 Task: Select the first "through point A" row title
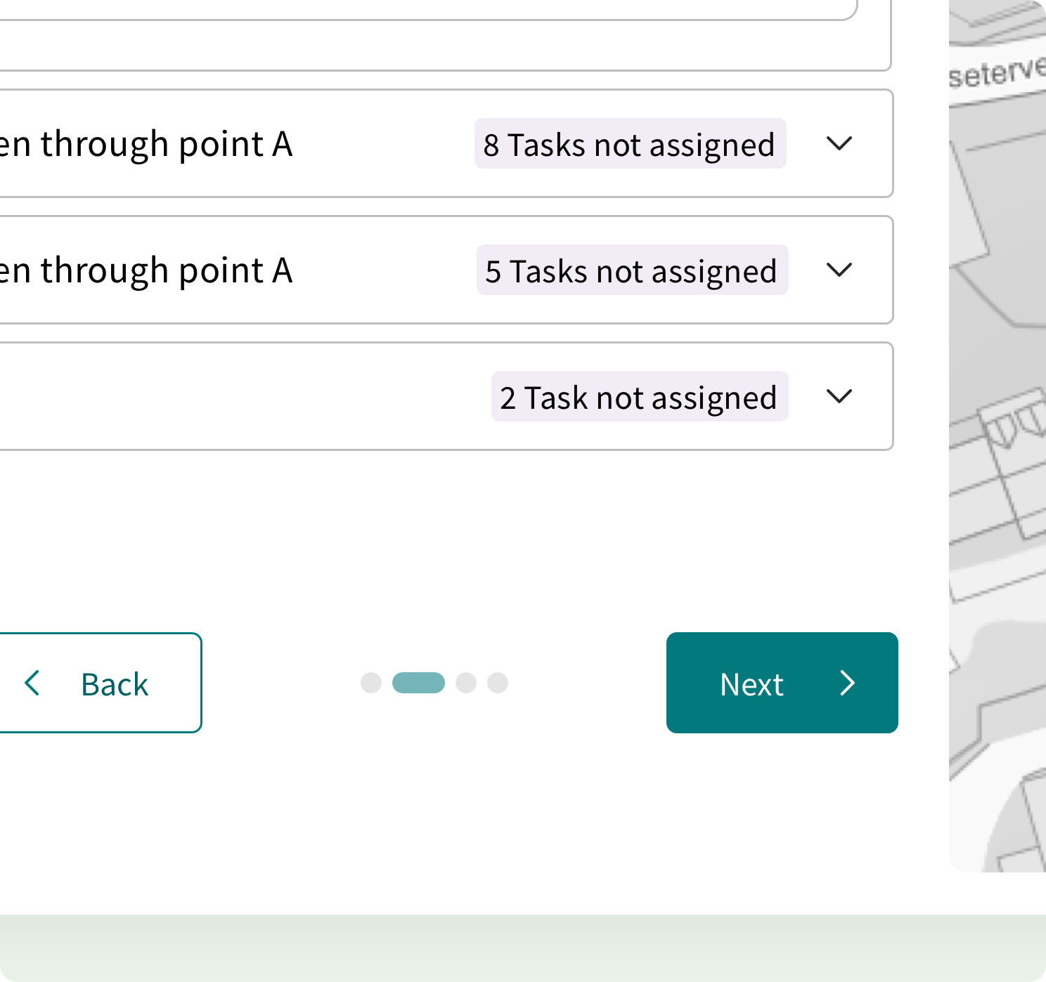click(x=148, y=144)
